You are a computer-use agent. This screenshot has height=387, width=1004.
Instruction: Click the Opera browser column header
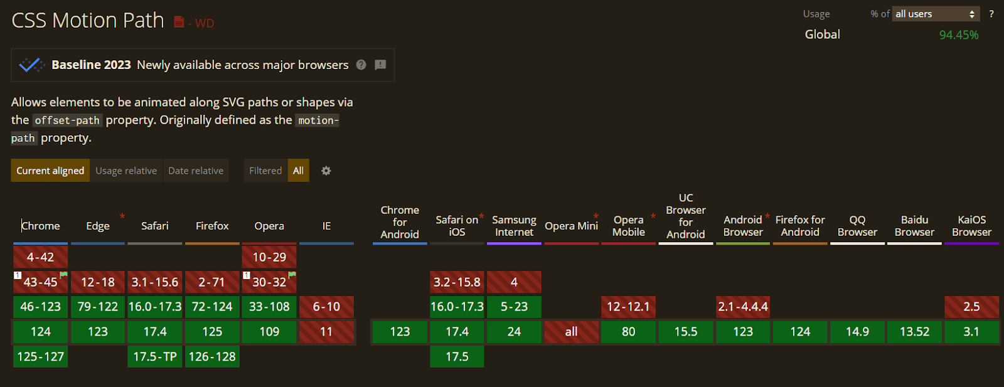[269, 226]
